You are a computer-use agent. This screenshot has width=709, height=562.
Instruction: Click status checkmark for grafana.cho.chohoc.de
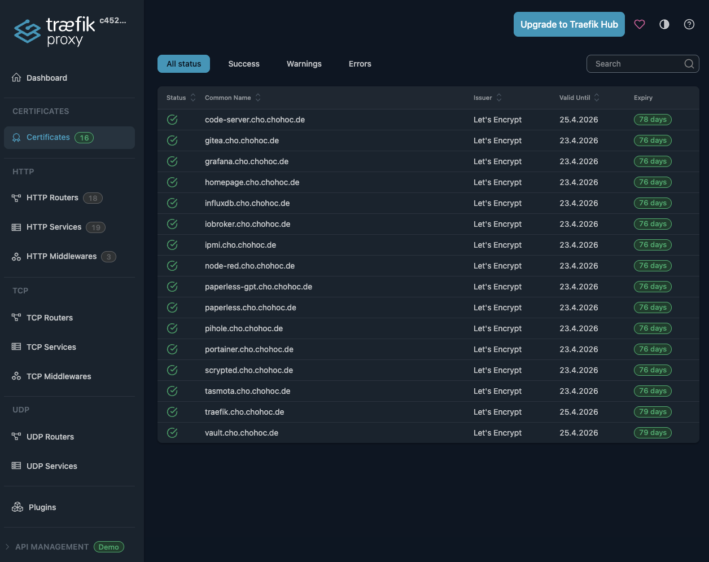(x=172, y=161)
